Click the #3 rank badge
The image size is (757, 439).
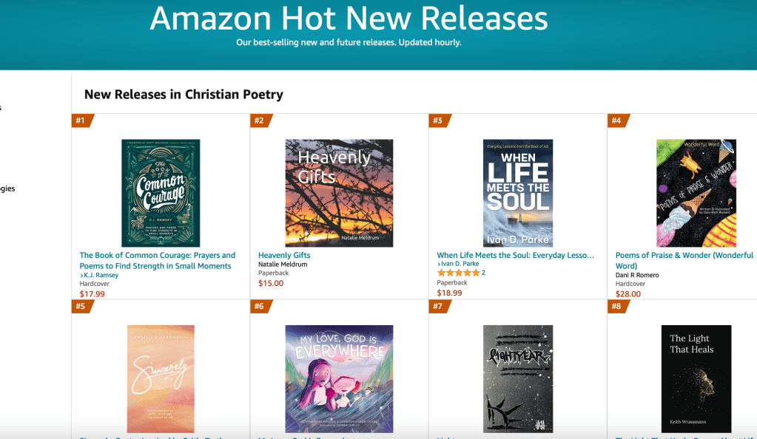point(439,120)
